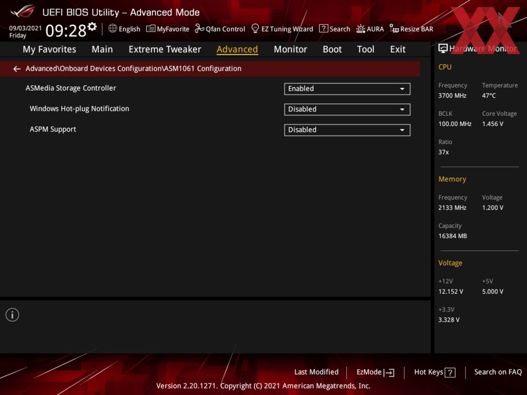Viewport: 527px width, 395px height.
Task: Click the info icon in help panel
Action: point(12,315)
